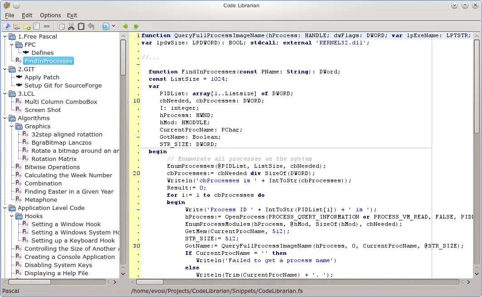Open the Edit menu
This screenshot has width=482, height=297.
click(27, 15)
